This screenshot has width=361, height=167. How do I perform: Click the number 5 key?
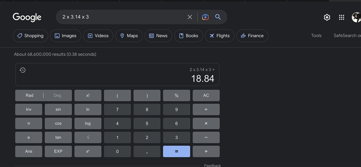(x=147, y=124)
